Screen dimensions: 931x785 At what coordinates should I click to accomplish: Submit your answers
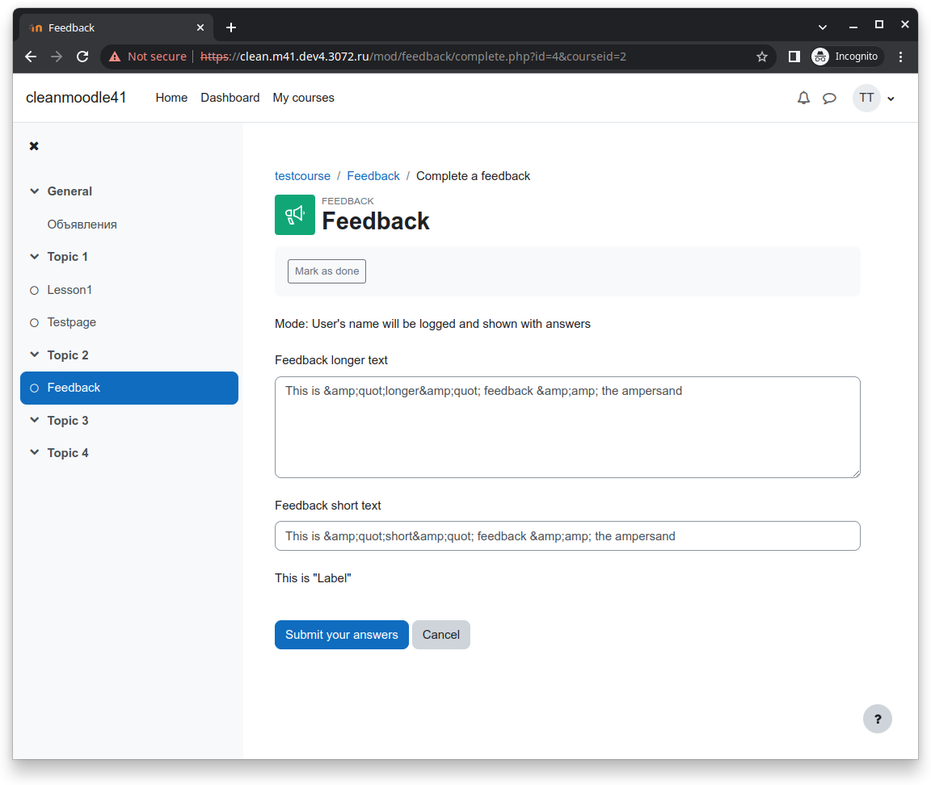pos(341,635)
